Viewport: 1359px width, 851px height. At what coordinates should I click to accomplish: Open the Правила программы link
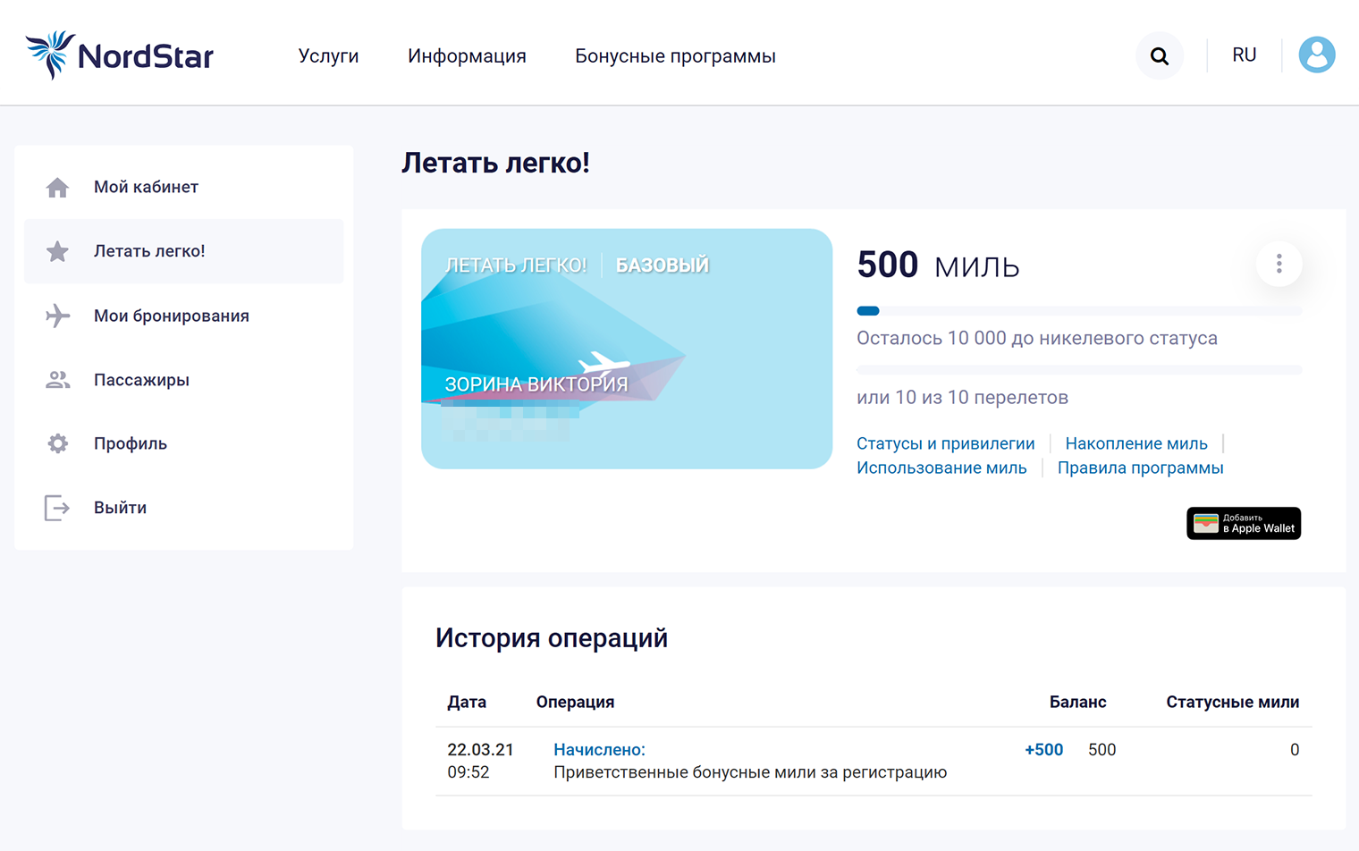[1140, 467]
